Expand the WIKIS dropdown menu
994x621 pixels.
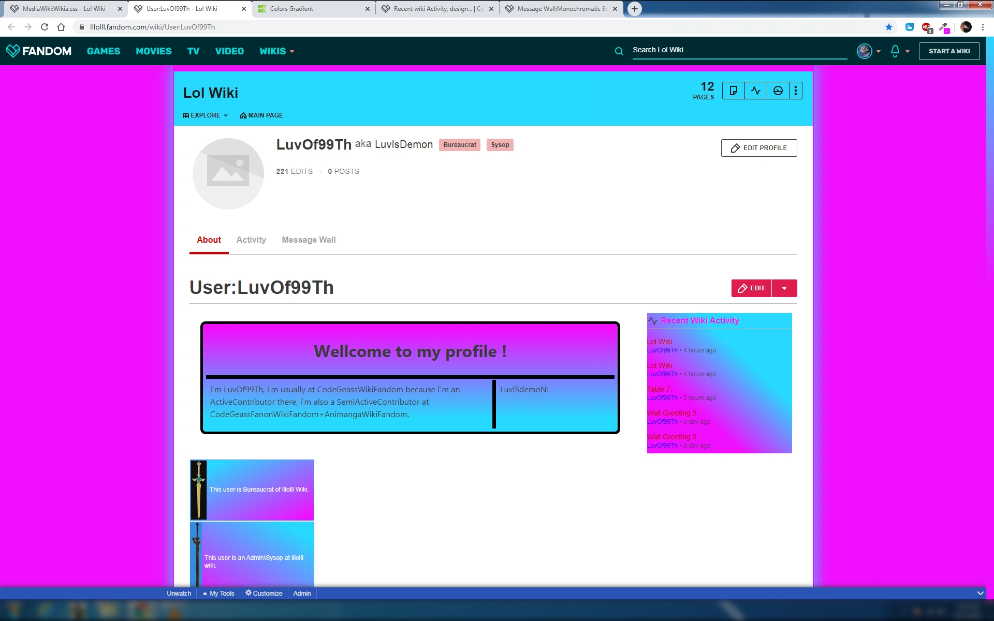276,51
